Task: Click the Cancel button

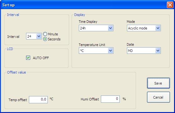Action: tap(158, 97)
